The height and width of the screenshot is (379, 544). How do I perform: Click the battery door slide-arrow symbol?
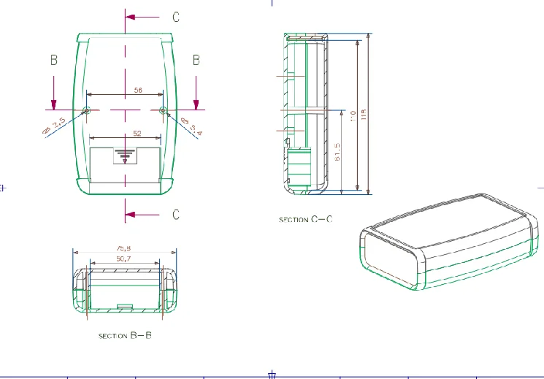click(125, 156)
